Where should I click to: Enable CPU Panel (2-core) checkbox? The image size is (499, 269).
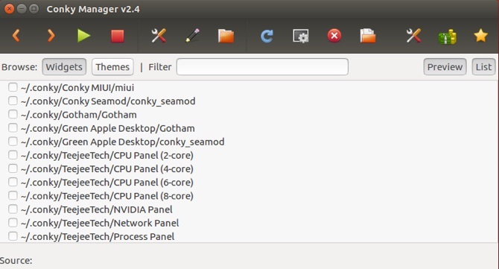tap(13, 155)
